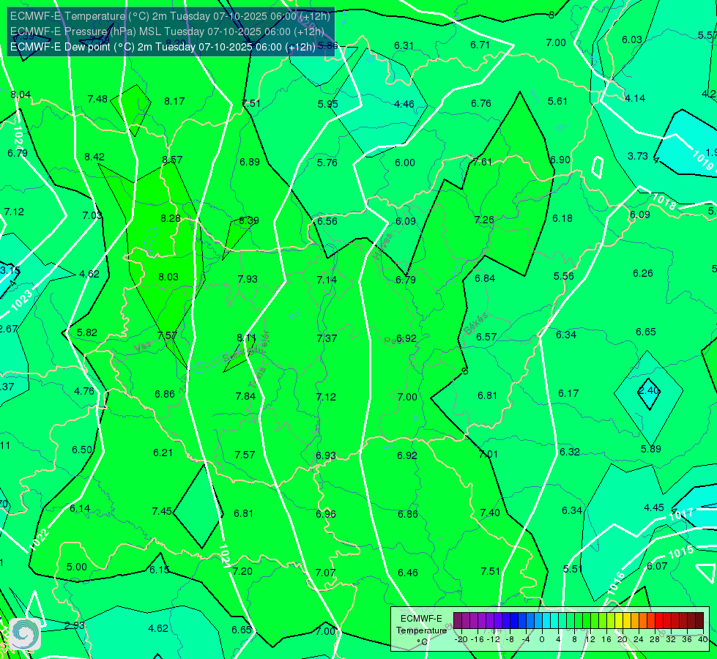717x659 pixels.
Task: Click the 1017 pressure contour label
Action: tap(681, 515)
